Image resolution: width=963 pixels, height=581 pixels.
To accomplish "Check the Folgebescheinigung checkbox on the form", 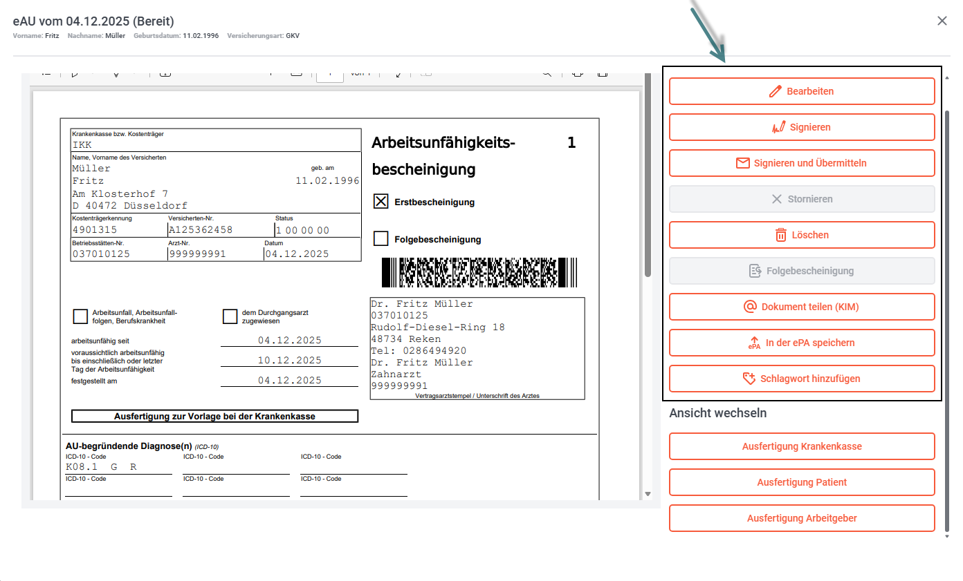I will point(380,239).
